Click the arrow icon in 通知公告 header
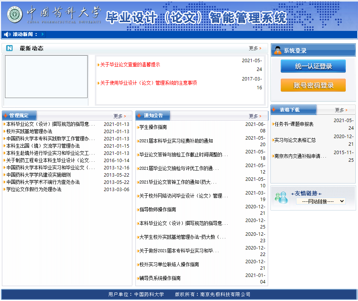 pos(139,116)
